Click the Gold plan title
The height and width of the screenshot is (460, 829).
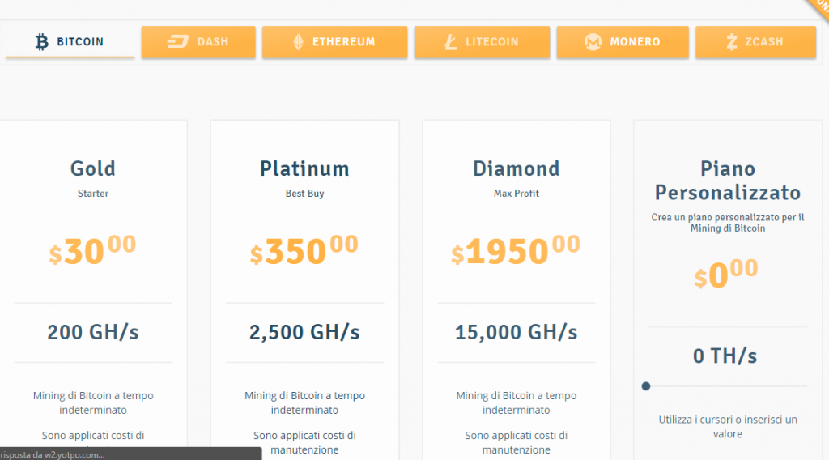click(x=93, y=168)
